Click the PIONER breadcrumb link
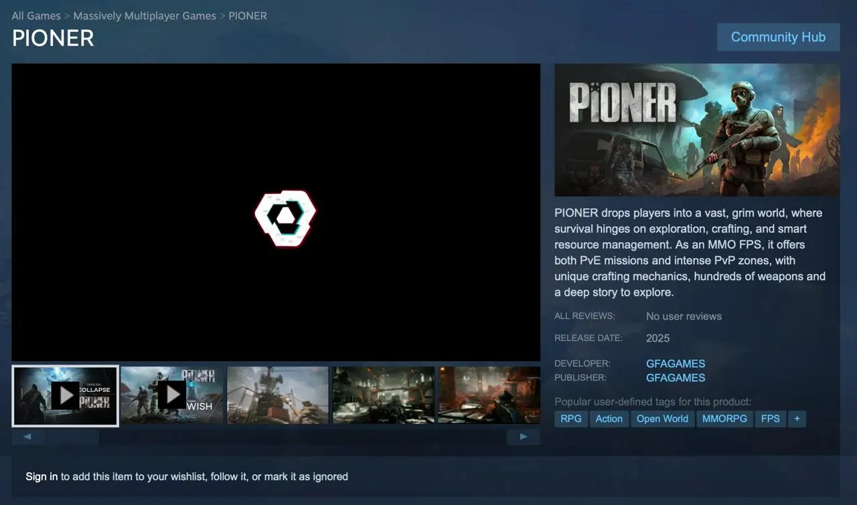 (x=248, y=15)
